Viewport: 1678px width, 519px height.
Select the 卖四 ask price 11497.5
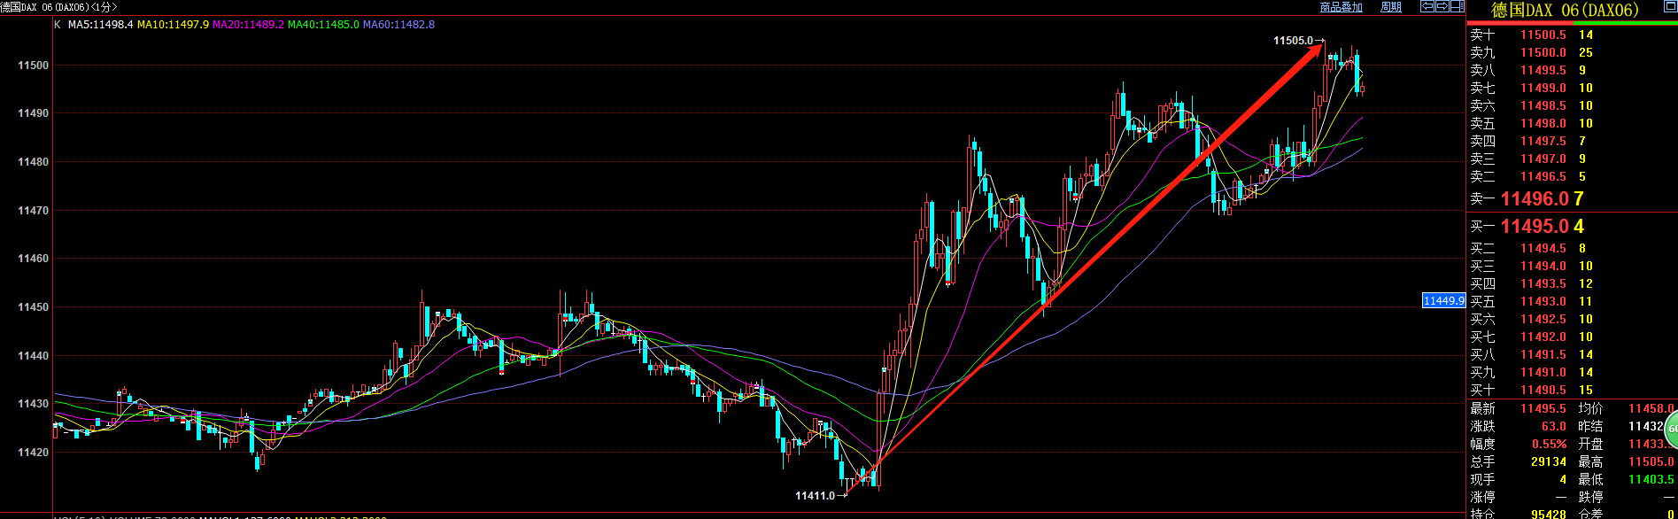coord(1543,142)
